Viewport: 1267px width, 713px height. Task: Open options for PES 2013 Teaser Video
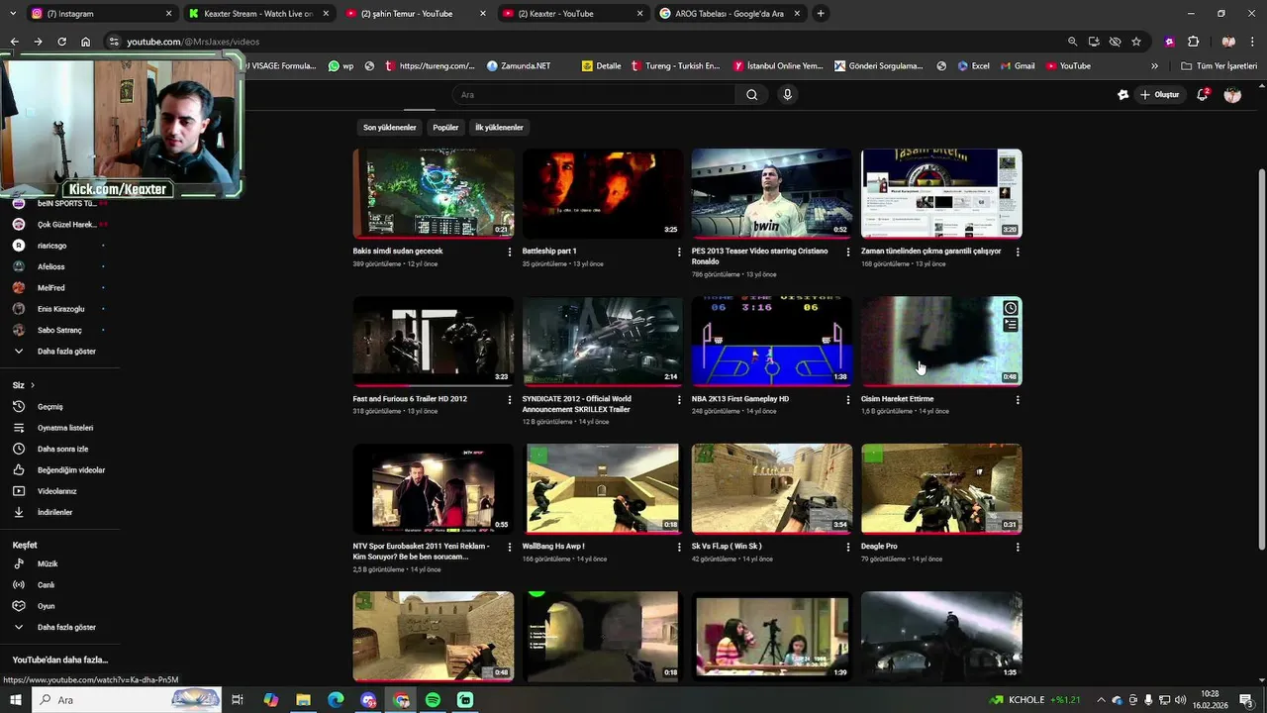pos(848,252)
